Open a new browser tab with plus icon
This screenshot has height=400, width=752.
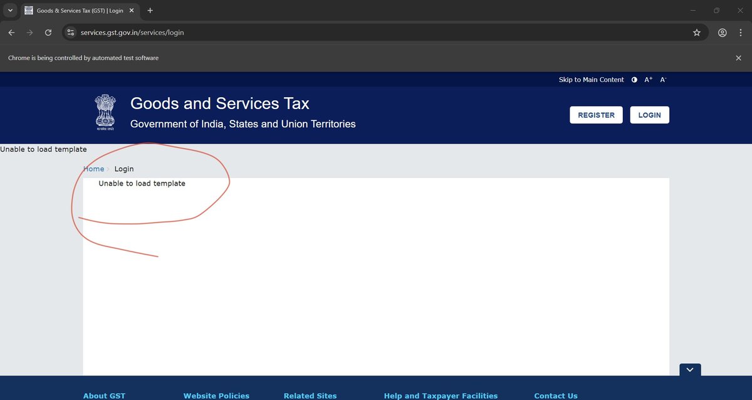click(150, 10)
